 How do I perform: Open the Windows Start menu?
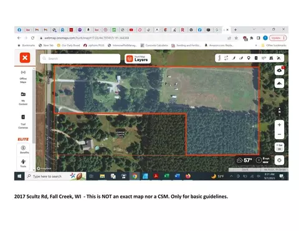click(x=19, y=176)
